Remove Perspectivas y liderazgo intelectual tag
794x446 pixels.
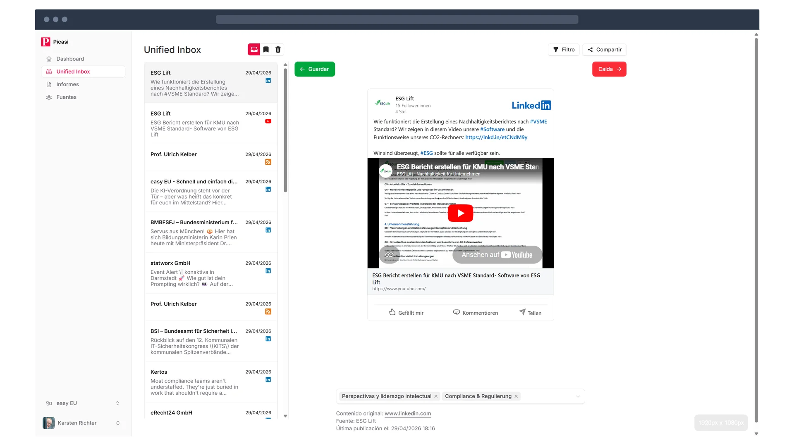pyautogui.click(x=436, y=396)
